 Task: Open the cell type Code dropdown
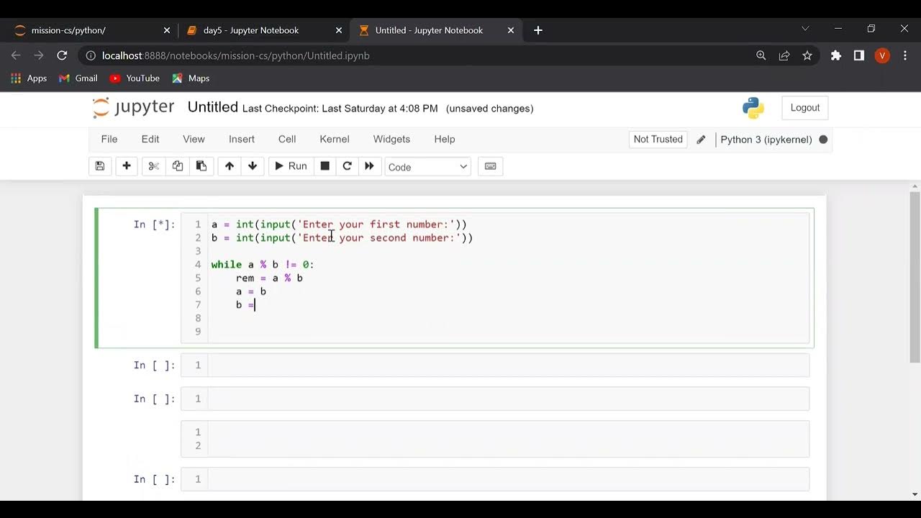[x=427, y=167]
